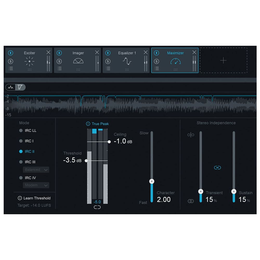This screenshot has width=260, height=260.
Task: Toggle power on Equalizer 1 module
Action: pos(108,53)
